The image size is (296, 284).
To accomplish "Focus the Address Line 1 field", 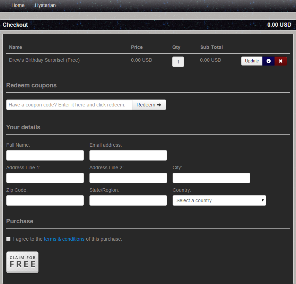I will pyautogui.click(x=45, y=178).
